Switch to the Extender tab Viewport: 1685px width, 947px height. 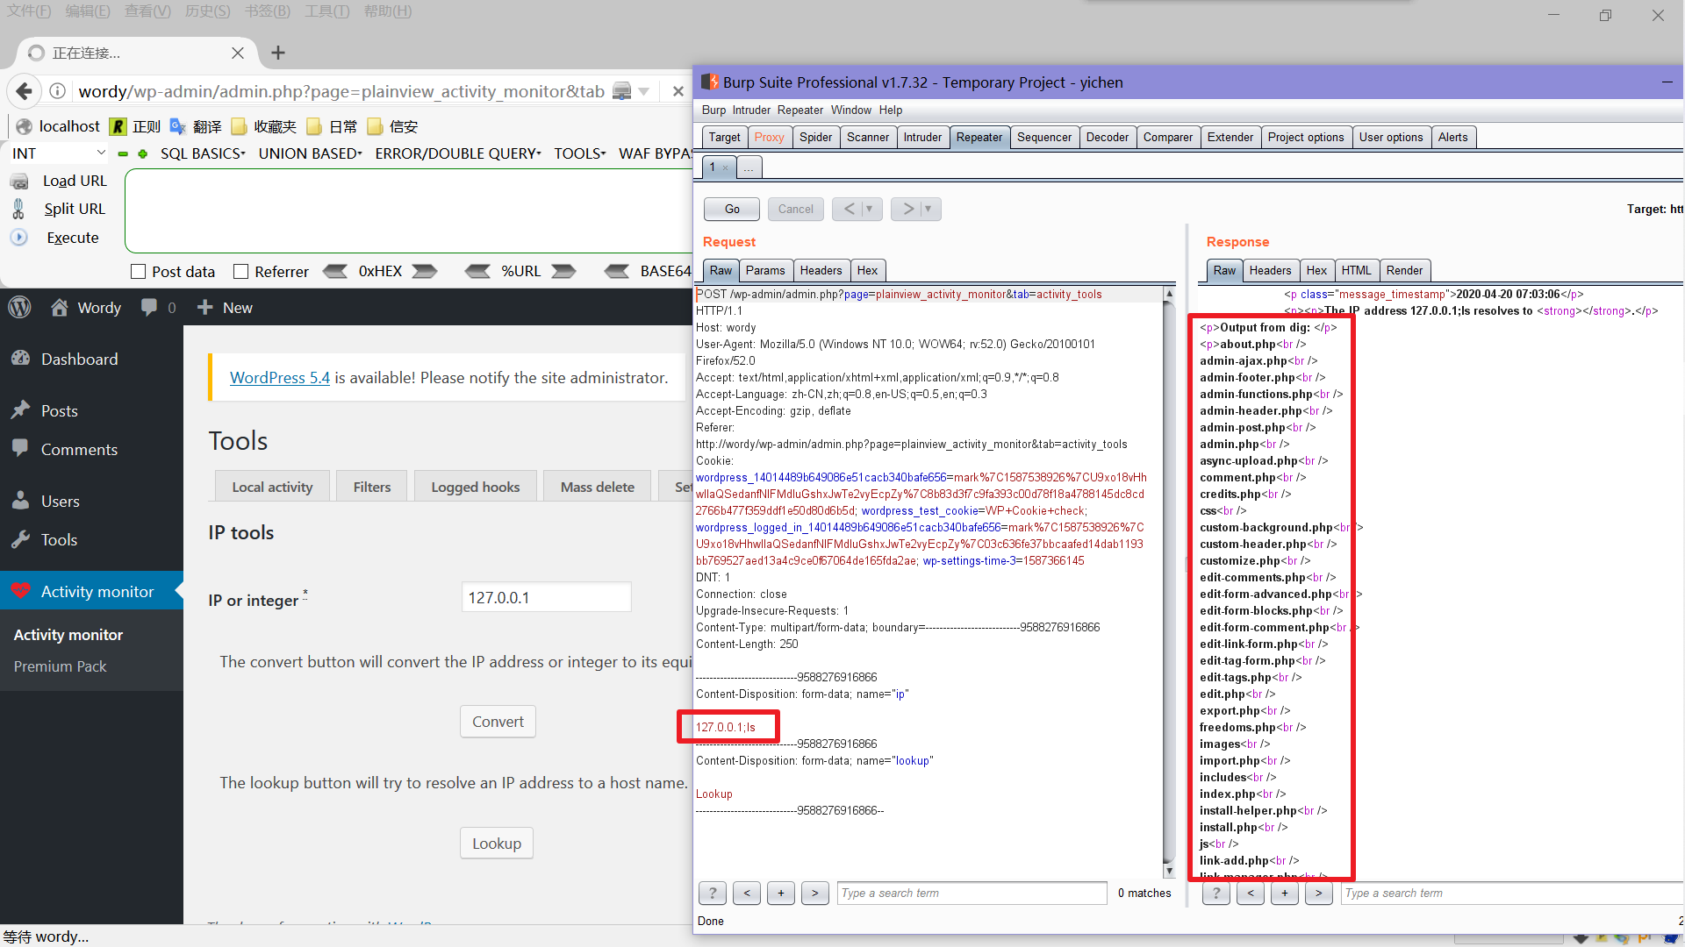click(1230, 138)
